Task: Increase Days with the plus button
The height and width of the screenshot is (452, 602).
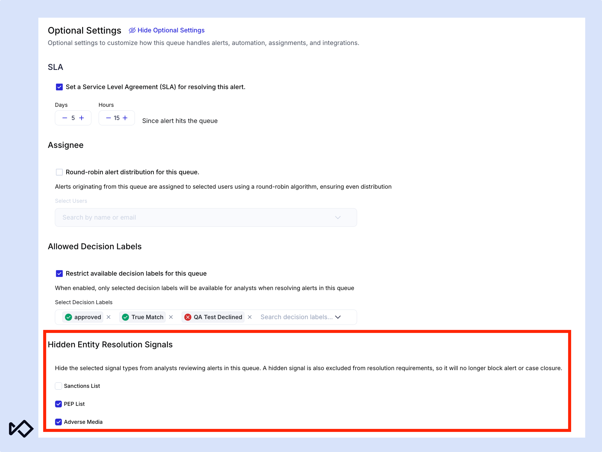Action: [x=82, y=118]
